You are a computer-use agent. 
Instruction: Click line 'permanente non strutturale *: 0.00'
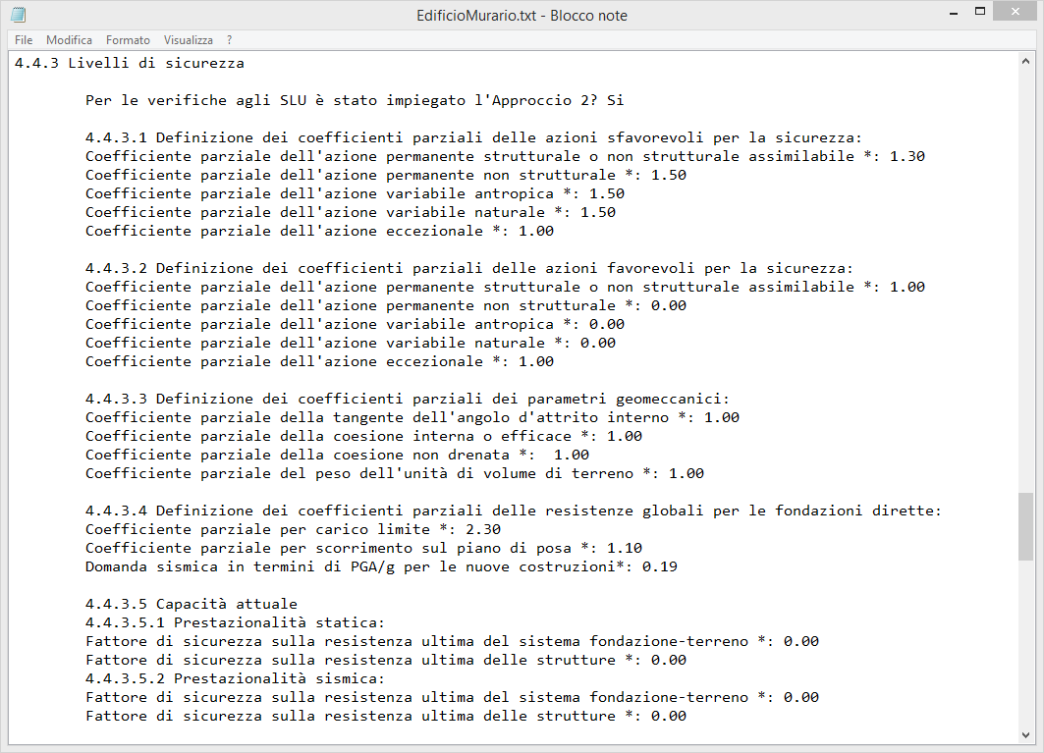386,305
